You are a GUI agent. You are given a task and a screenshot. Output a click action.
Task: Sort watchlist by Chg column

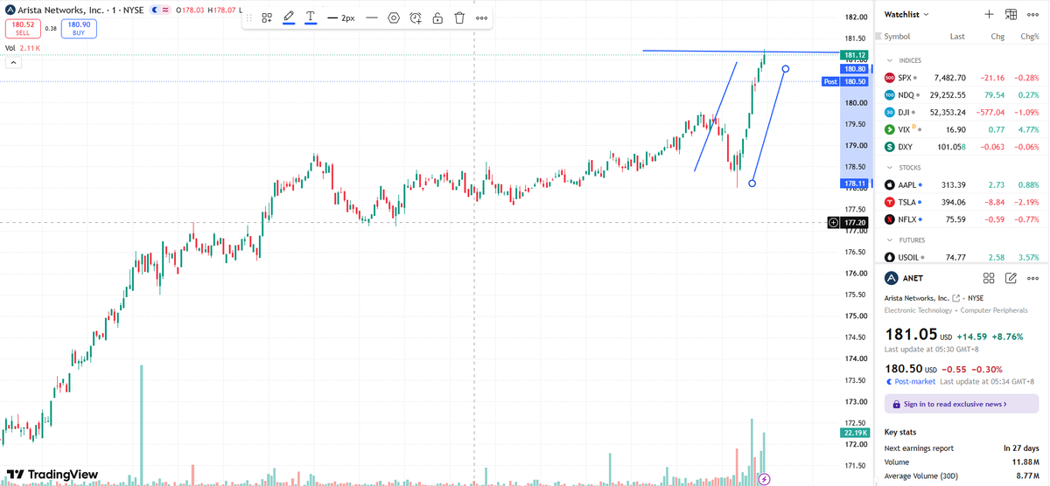[x=997, y=37]
